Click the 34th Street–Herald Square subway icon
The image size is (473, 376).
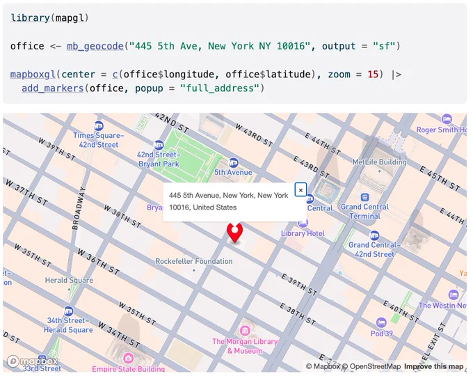pyautogui.click(x=68, y=311)
